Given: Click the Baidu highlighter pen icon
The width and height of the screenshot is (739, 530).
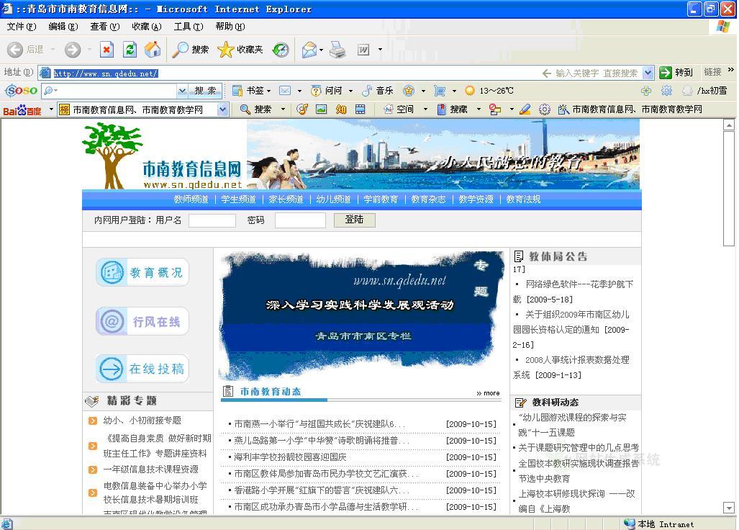Looking at the screenshot, I should click(x=525, y=109).
